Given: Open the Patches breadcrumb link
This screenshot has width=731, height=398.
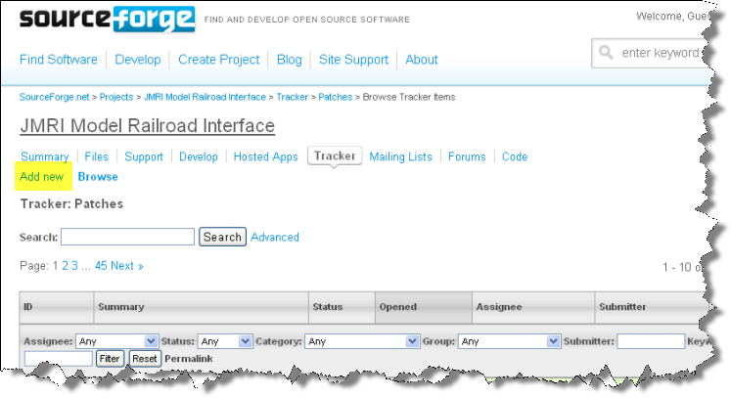Looking at the screenshot, I should pyautogui.click(x=334, y=97).
